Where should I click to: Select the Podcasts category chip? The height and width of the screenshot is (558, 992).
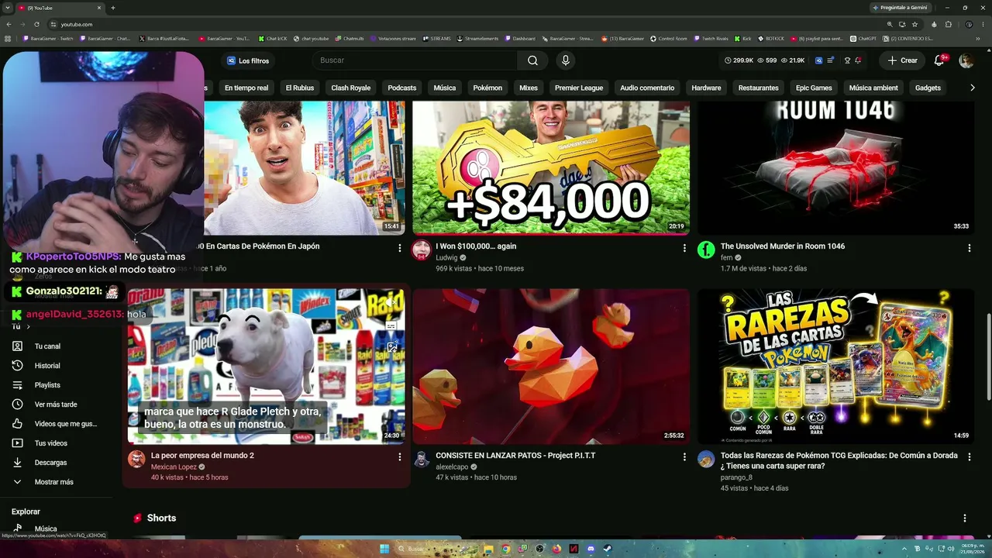click(x=402, y=88)
